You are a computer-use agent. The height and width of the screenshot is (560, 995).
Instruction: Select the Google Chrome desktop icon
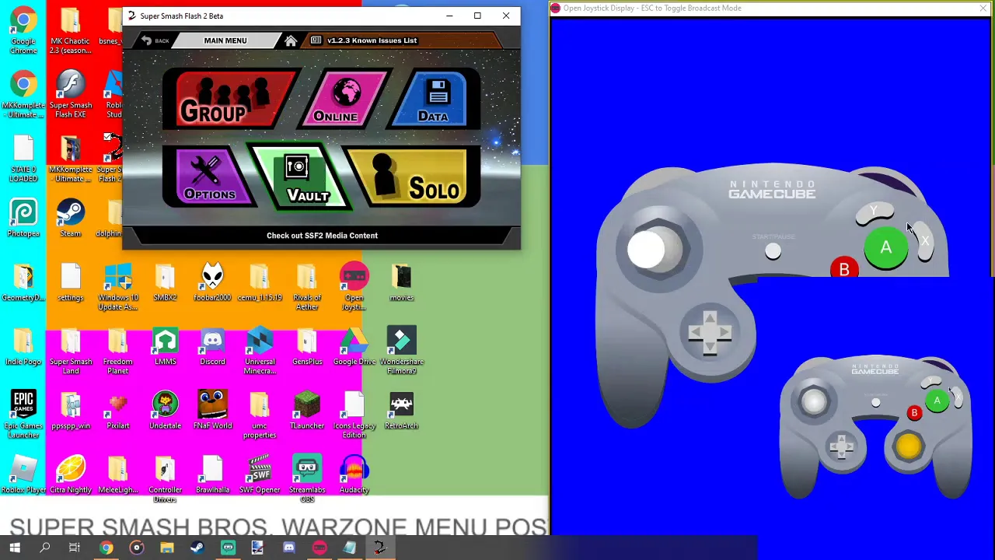click(23, 31)
